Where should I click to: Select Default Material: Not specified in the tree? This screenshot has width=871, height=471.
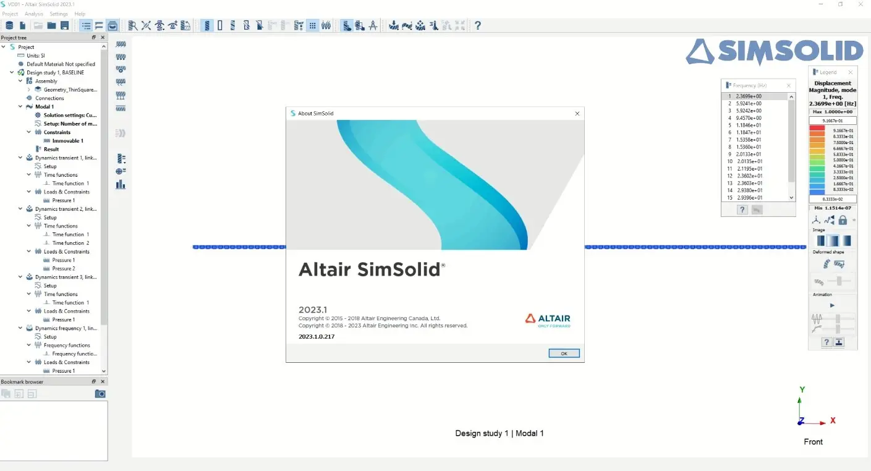coord(61,64)
